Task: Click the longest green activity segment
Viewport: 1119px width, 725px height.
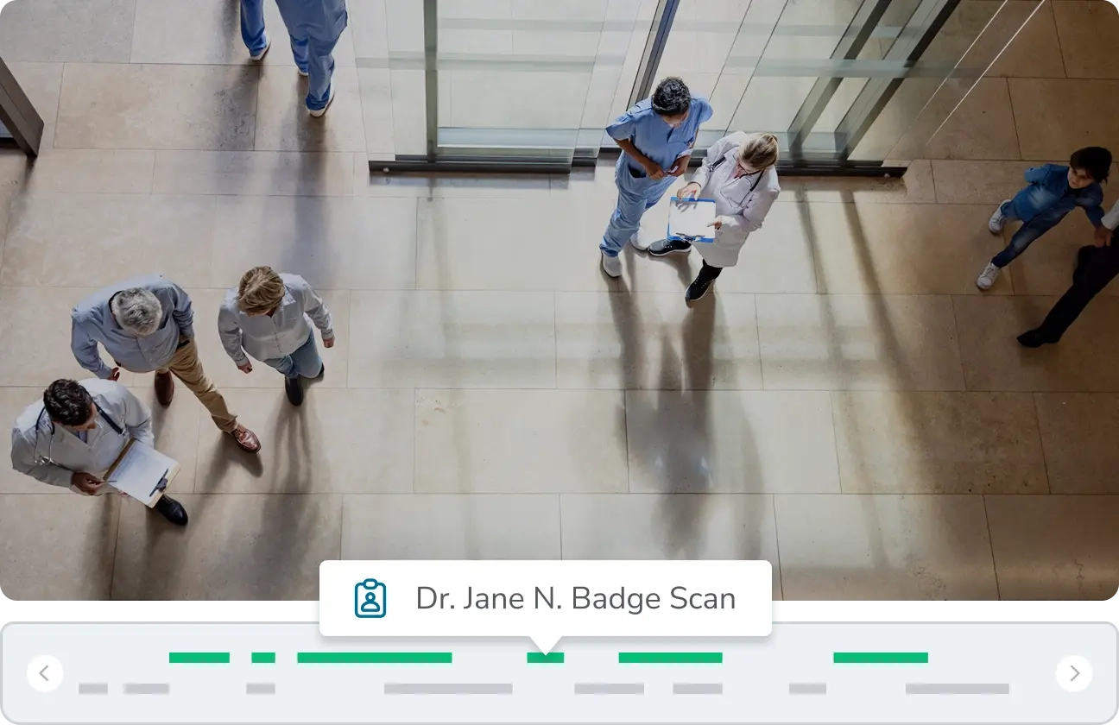Action: pyautogui.click(x=374, y=658)
